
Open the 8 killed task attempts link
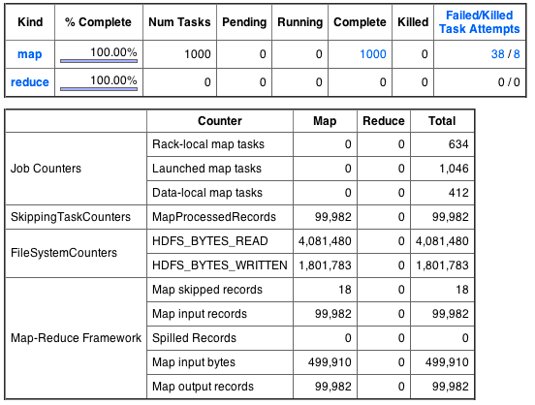(517, 54)
